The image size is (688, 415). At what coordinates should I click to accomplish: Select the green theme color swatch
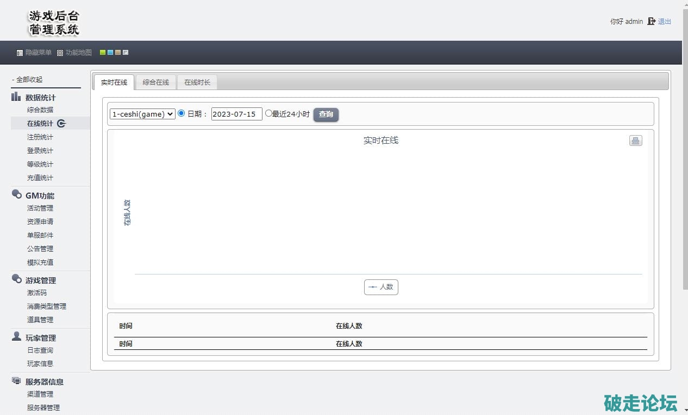[103, 53]
